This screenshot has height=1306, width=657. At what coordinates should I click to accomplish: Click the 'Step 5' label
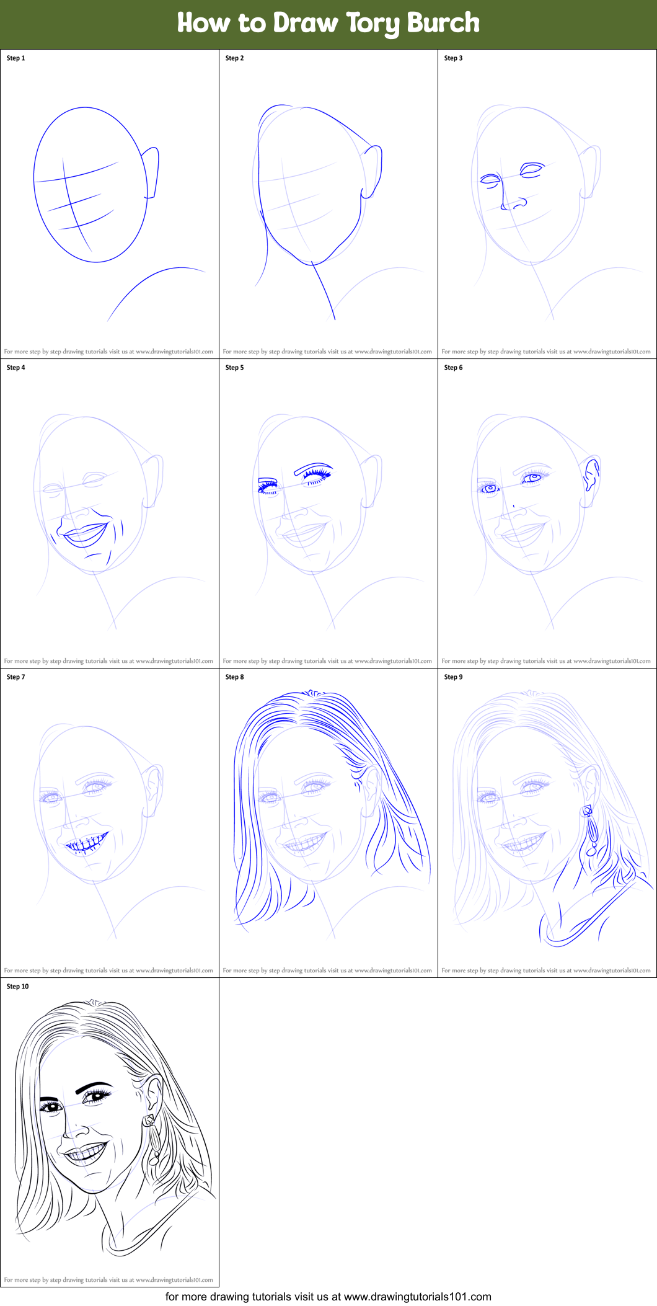click(x=234, y=368)
